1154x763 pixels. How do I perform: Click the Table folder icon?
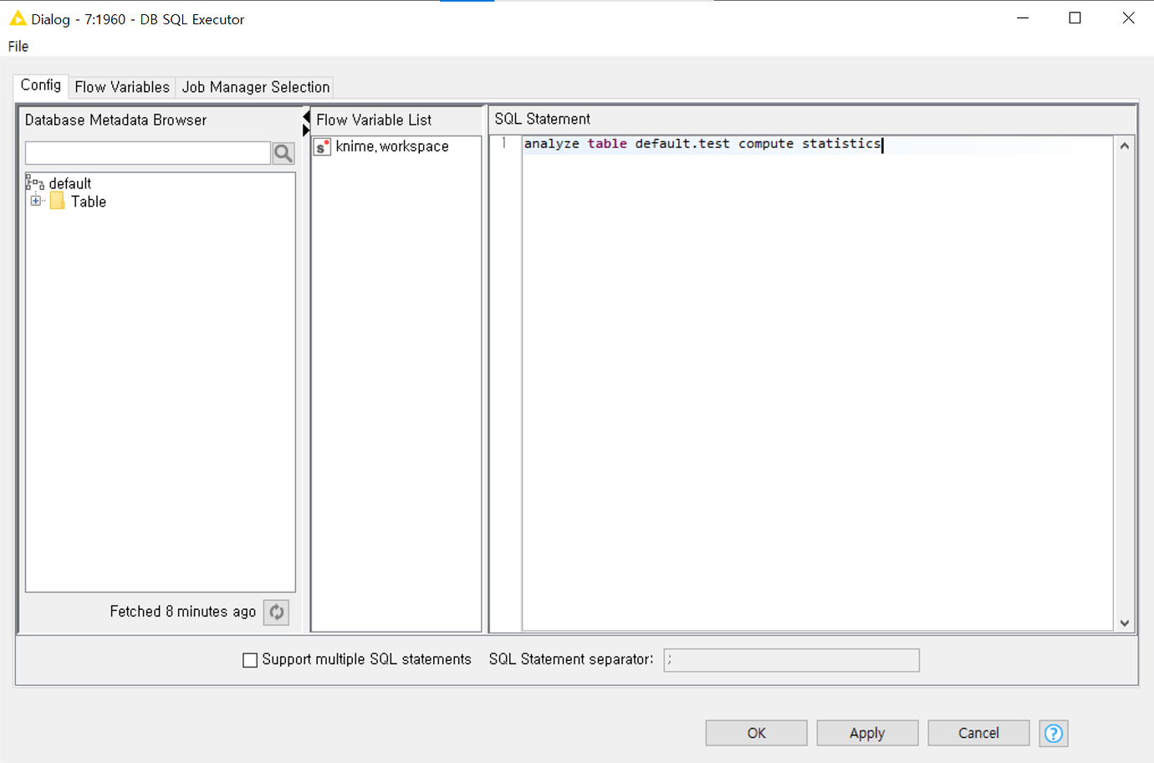[56, 201]
